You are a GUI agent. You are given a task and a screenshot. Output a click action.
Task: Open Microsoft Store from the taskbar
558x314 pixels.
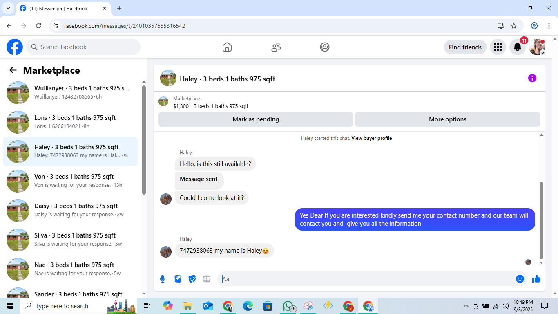(268, 306)
